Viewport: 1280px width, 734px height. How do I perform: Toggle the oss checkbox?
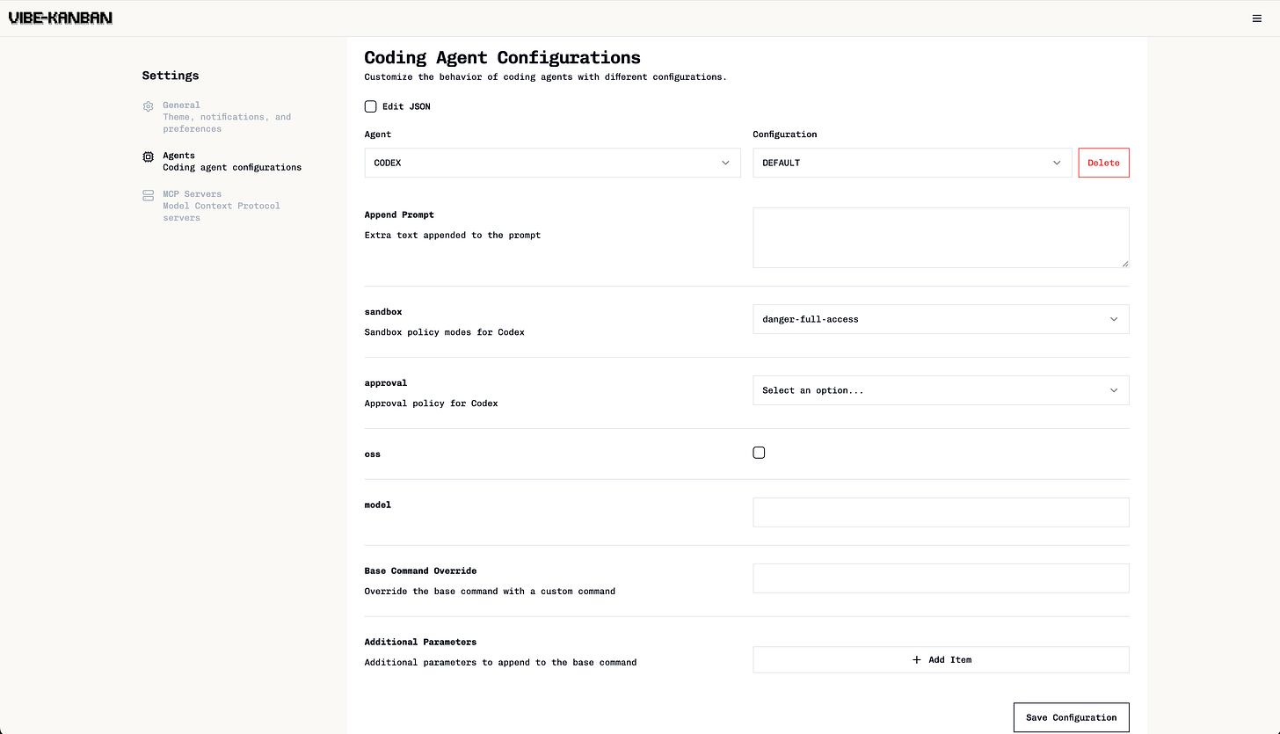759,452
